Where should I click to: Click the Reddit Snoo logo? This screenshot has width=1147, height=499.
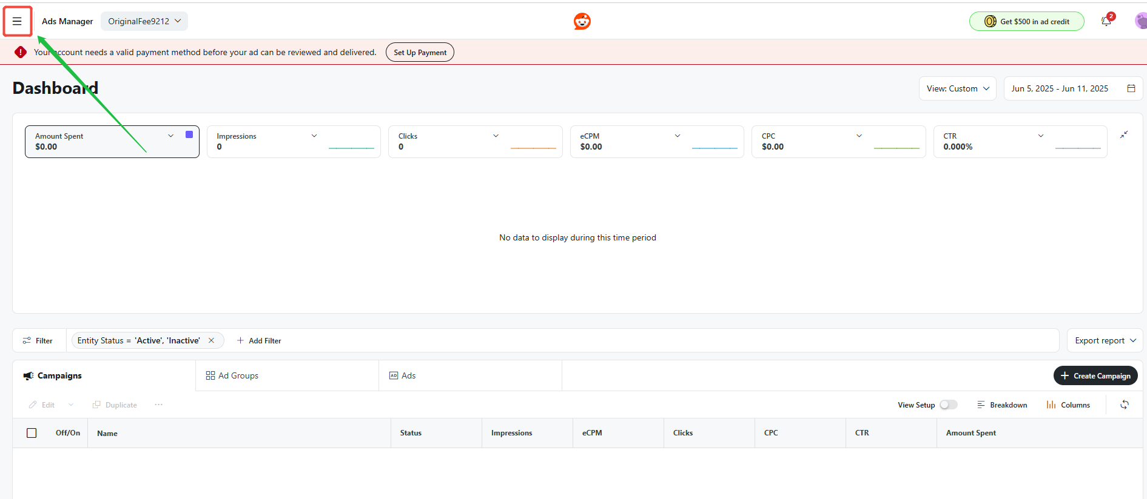[582, 21]
